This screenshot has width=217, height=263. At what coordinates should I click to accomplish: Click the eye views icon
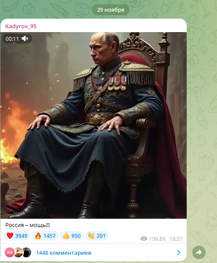pos(144,239)
